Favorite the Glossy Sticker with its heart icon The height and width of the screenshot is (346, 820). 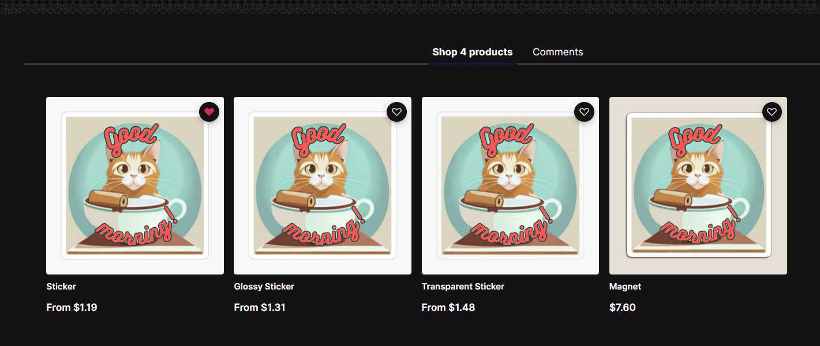point(396,112)
